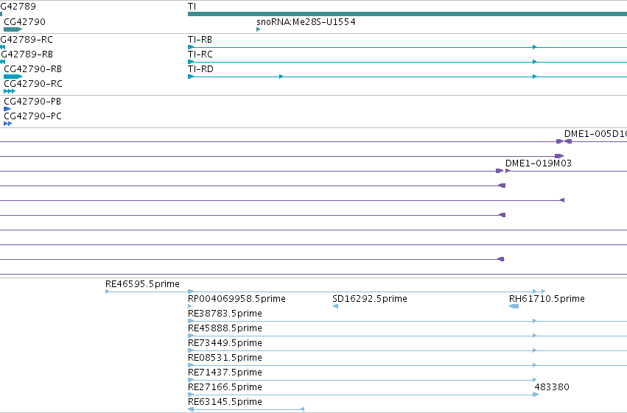Select the long teal Tl gene bar

point(407,15)
